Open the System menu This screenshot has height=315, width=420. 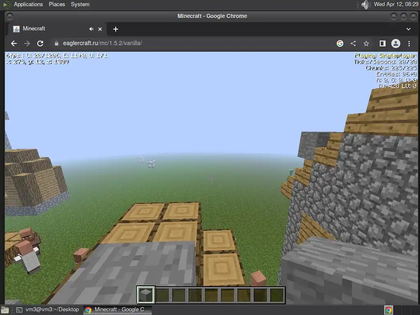pos(80,4)
